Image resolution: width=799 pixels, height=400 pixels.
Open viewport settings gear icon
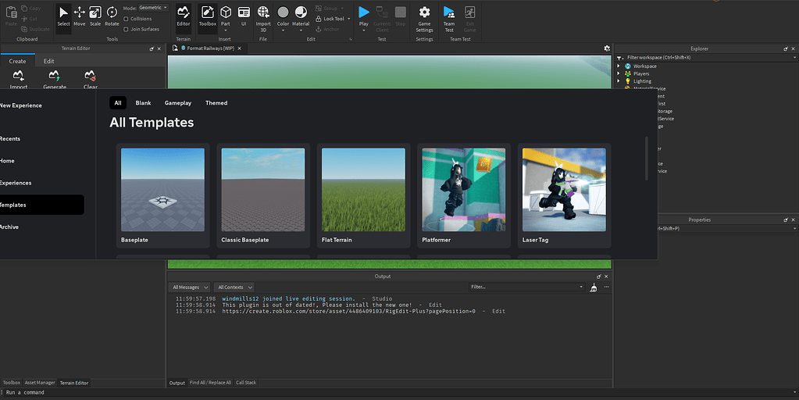(607, 48)
